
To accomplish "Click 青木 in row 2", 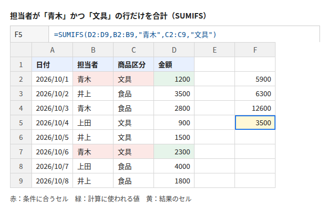I will click(x=93, y=79).
